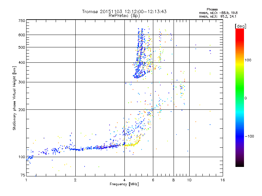Click the x-axis tick '8'
The height and width of the screenshot is (196, 262).
tap(174, 180)
